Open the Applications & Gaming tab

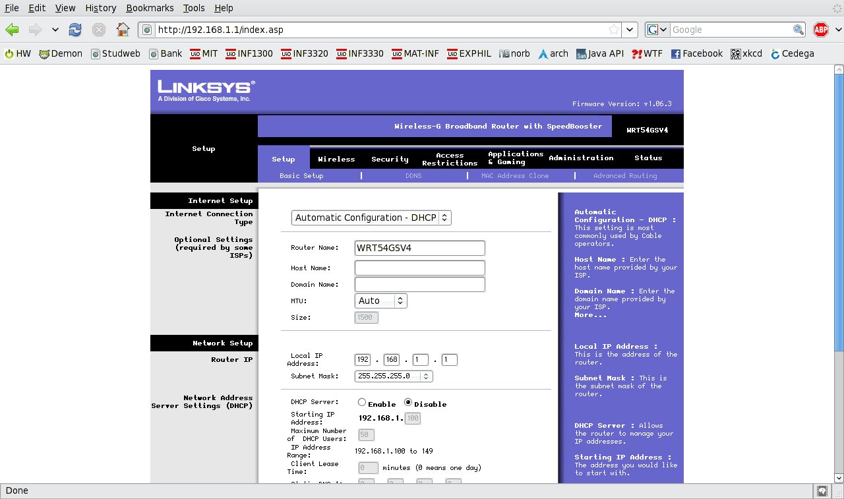pyautogui.click(x=516, y=158)
